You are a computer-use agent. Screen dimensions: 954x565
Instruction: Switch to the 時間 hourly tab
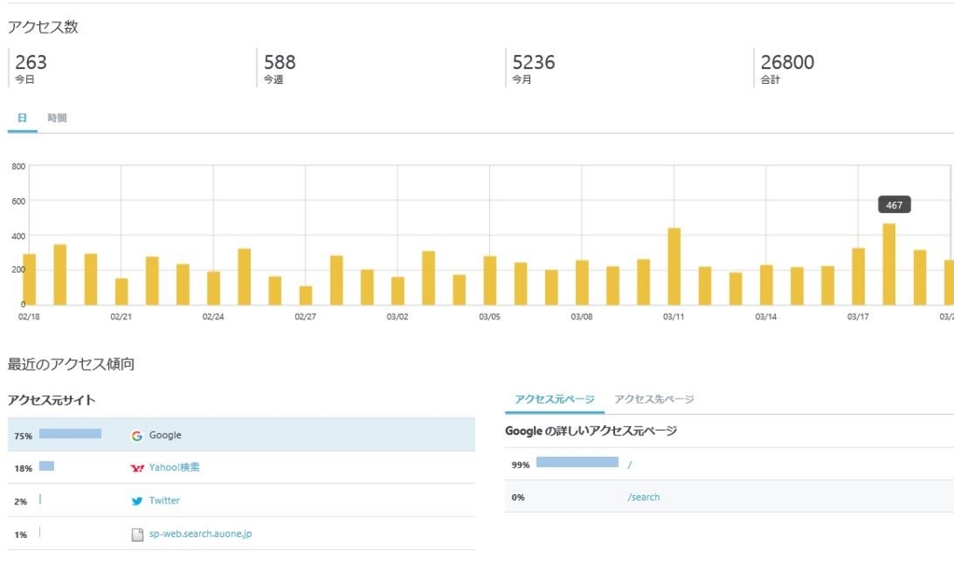click(x=57, y=118)
